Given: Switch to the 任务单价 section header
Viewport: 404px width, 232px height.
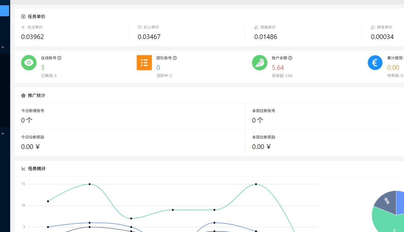Looking at the screenshot, I should [35, 17].
